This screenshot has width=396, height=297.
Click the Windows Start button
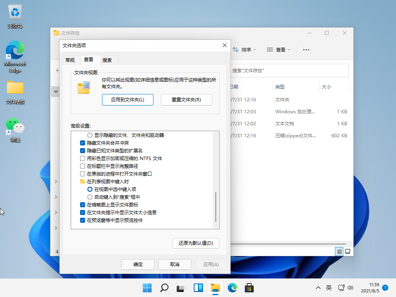click(147, 288)
